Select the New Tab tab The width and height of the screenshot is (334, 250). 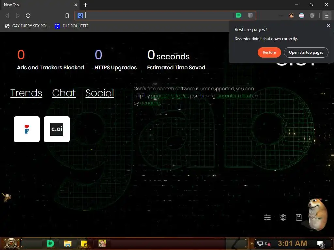coord(39,5)
